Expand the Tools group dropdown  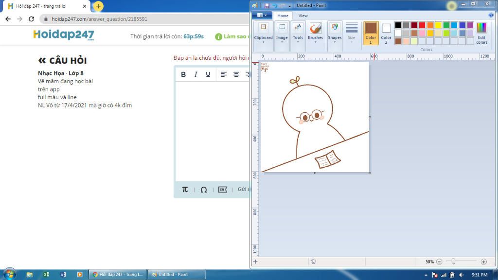298,42
